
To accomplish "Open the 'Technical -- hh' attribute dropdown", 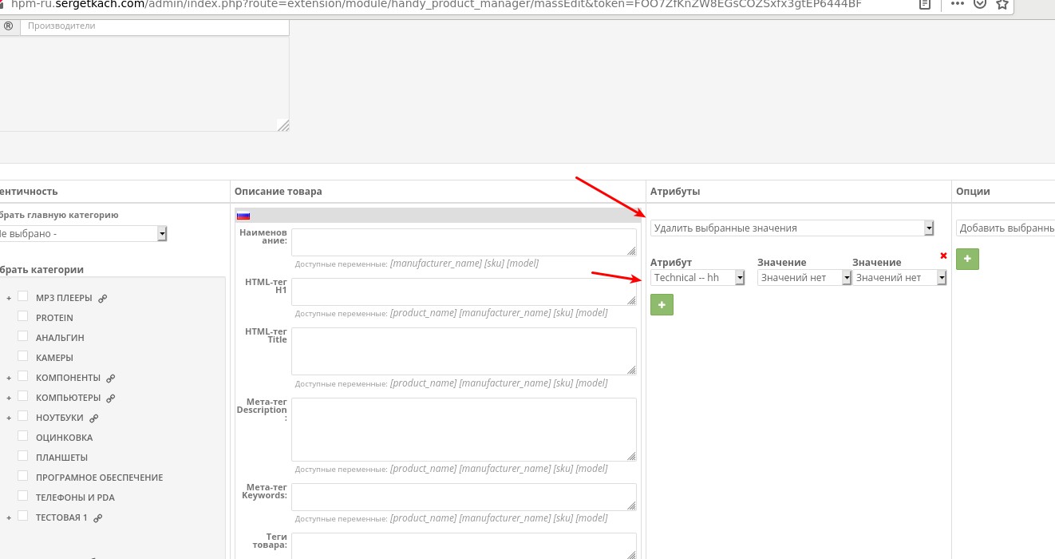I will 698,278.
